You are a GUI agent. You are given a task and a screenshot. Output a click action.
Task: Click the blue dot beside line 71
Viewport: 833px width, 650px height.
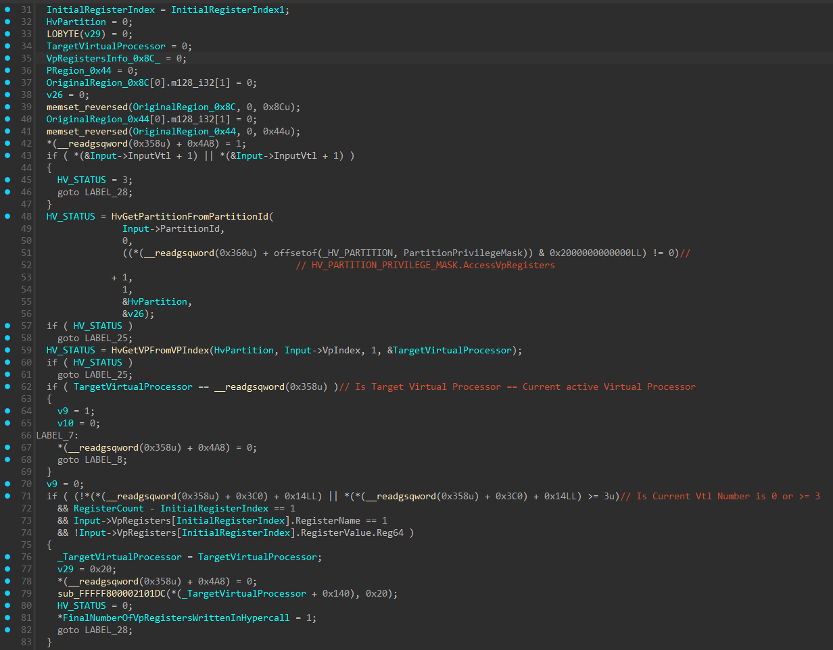click(8, 496)
